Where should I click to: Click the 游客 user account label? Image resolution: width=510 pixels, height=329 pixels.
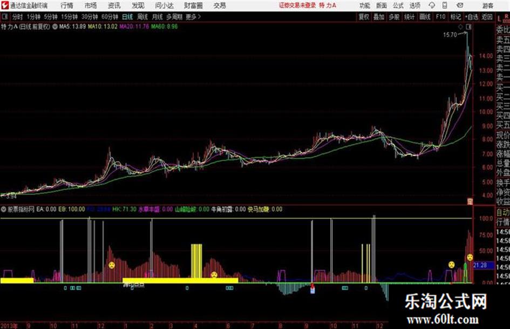tap(487, 5)
